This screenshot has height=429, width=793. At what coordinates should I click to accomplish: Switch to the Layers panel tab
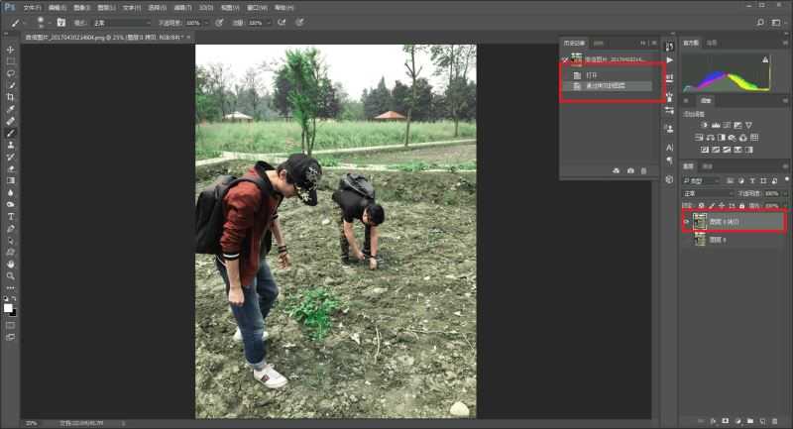(689, 166)
